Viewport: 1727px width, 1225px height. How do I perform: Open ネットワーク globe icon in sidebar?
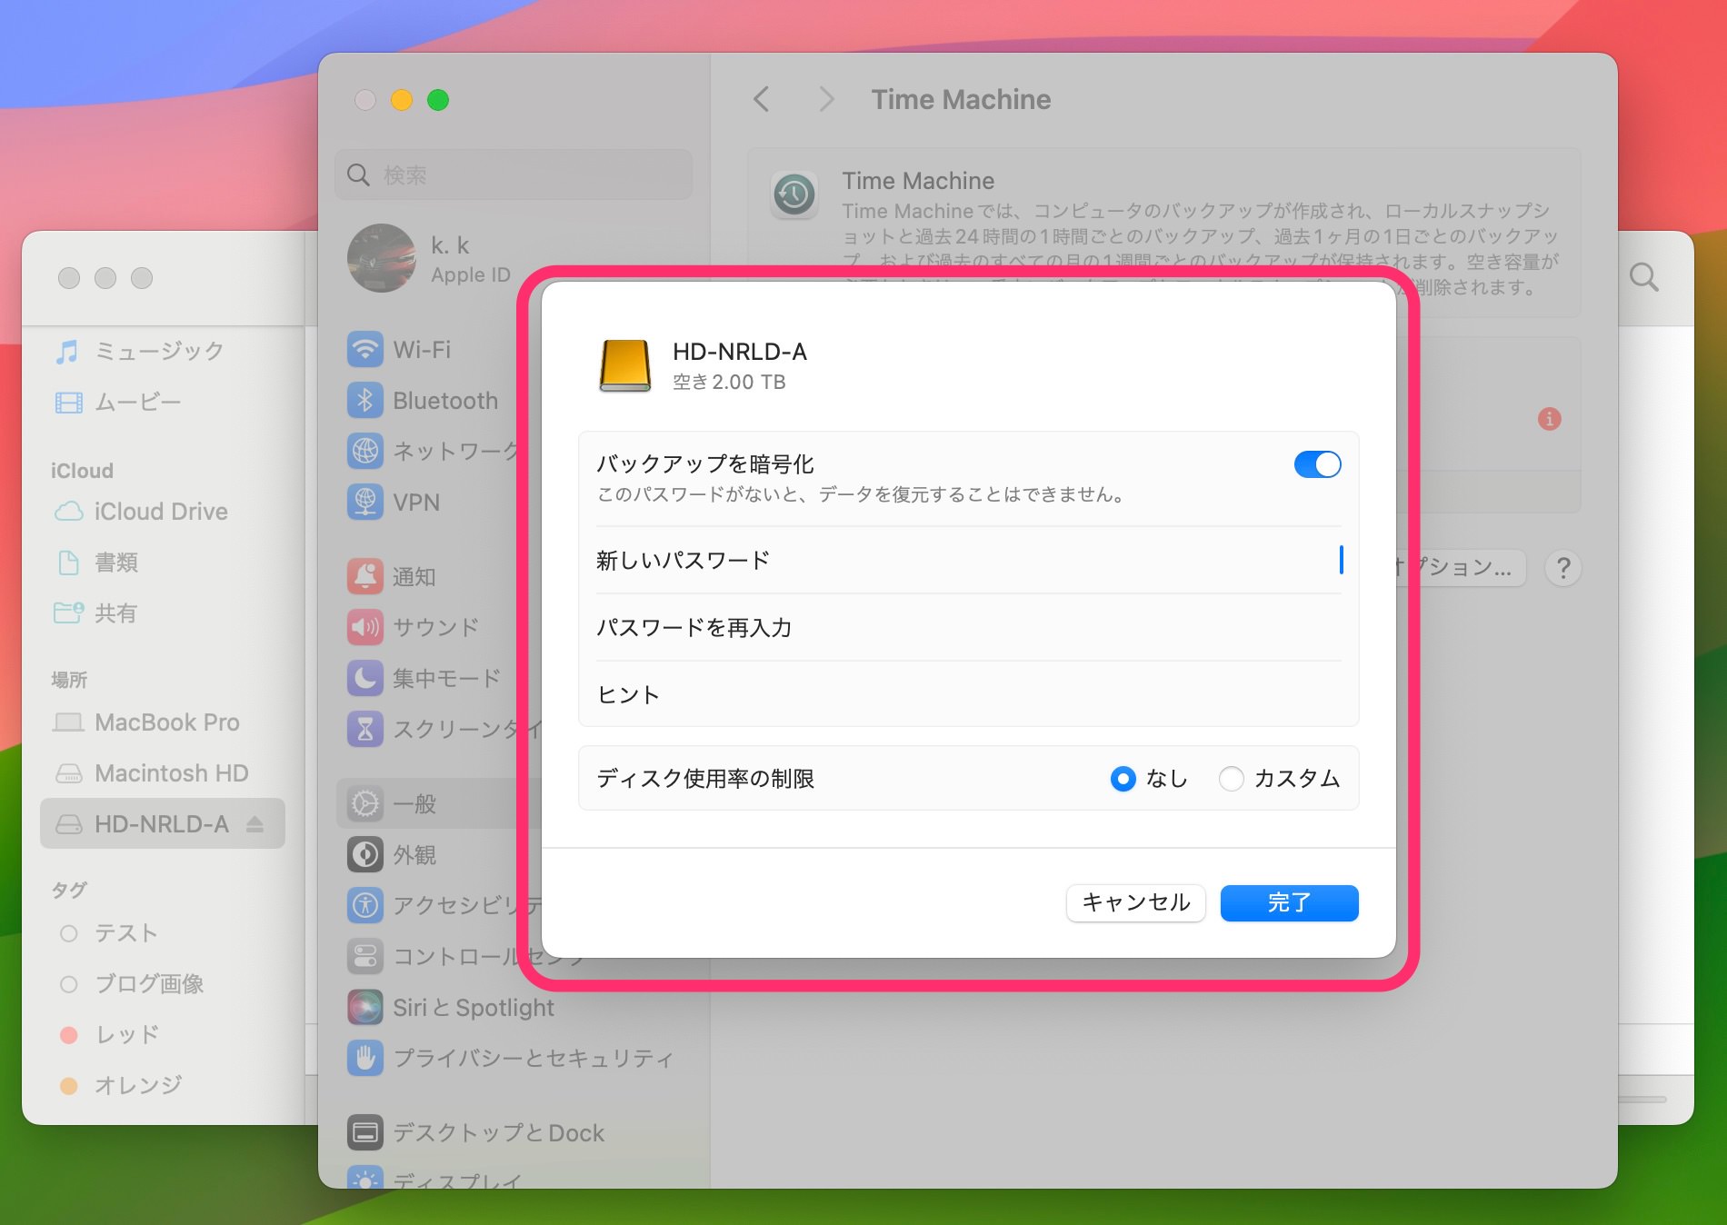365,452
